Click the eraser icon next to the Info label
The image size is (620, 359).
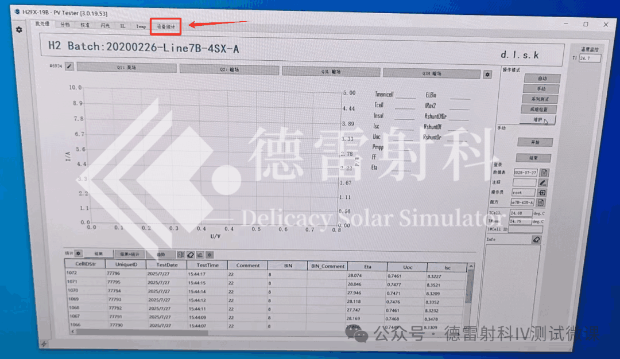coord(536,239)
